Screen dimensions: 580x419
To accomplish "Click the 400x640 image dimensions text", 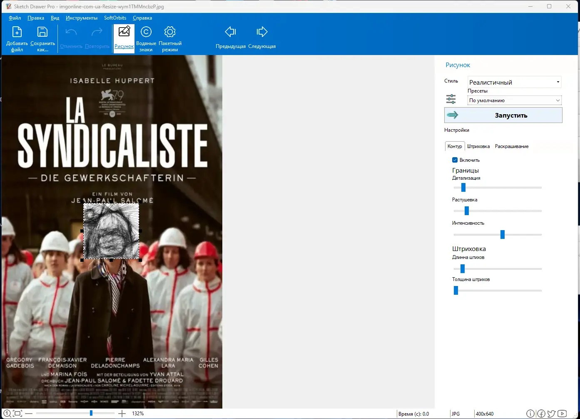I will click(485, 414).
